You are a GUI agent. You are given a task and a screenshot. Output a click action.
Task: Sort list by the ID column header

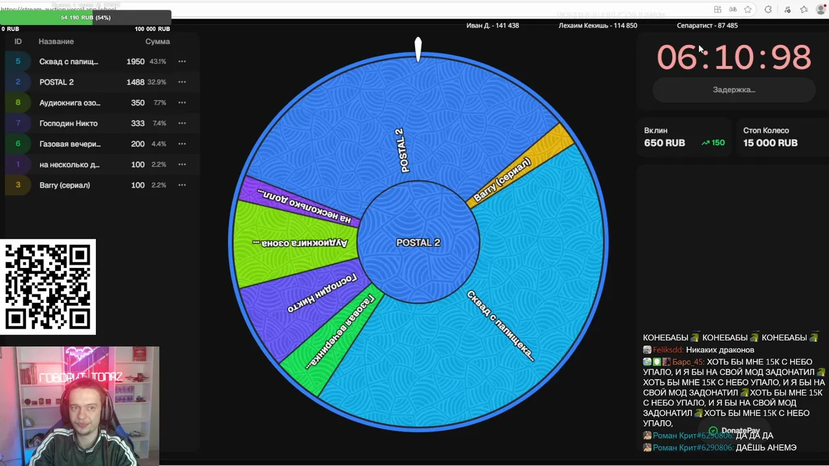[18, 41]
